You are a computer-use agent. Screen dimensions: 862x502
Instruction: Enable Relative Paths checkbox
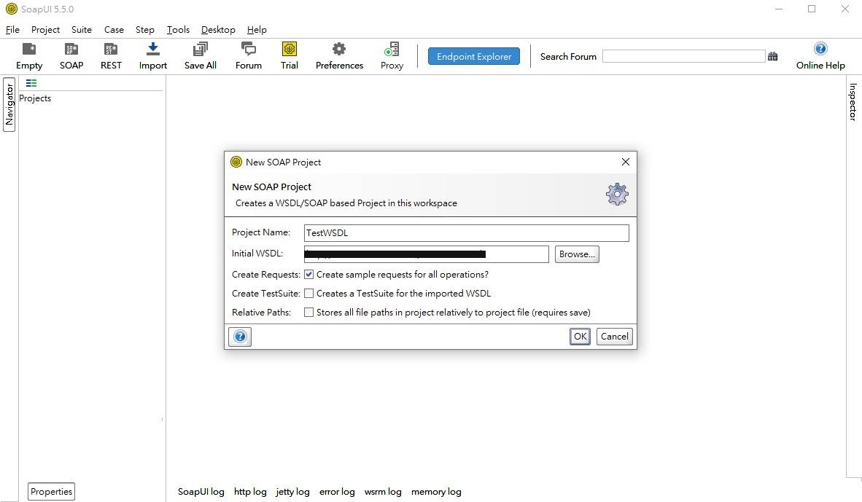pyautogui.click(x=309, y=312)
